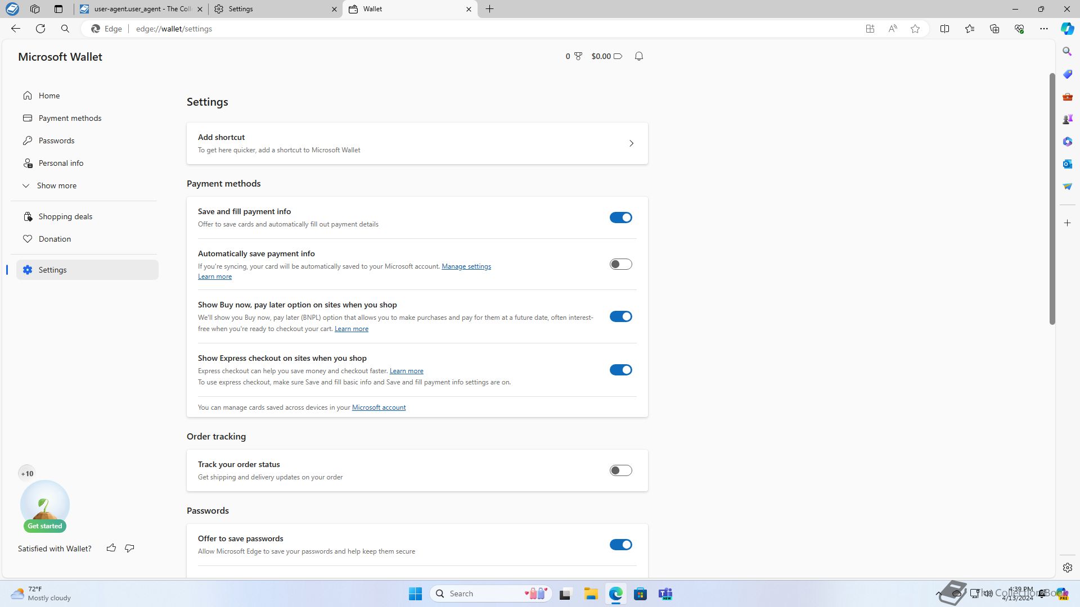
Task: Go to Wallet Home
Action: tap(87, 96)
